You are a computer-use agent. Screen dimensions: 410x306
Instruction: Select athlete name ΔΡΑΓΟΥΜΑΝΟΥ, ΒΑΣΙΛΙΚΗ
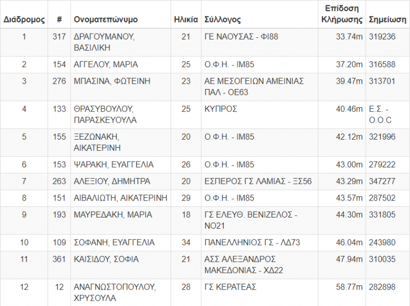click(104, 42)
